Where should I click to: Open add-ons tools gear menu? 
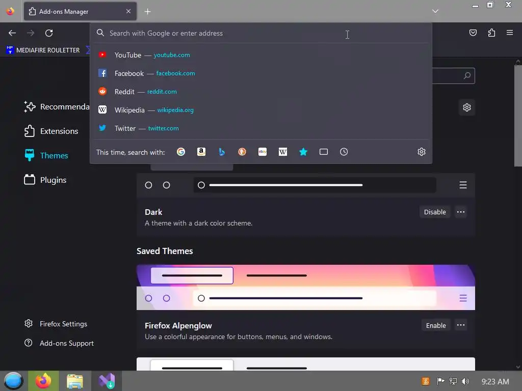pos(467,107)
